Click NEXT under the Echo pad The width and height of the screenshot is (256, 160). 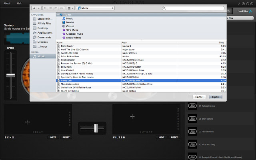click(x=53, y=138)
